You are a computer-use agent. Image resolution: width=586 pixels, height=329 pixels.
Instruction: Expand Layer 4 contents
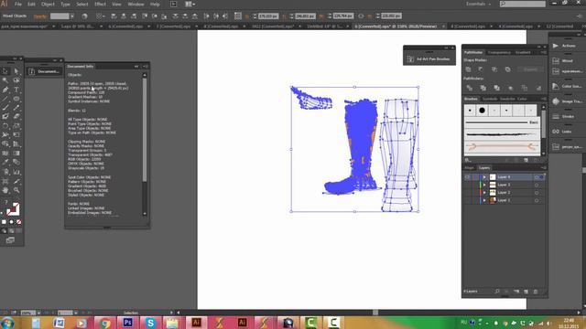pos(484,176)
